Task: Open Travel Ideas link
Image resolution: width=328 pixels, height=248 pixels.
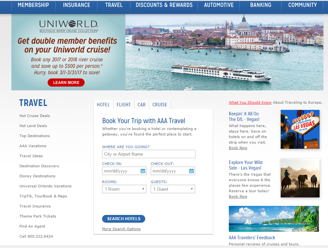Action: coord(31,156)
